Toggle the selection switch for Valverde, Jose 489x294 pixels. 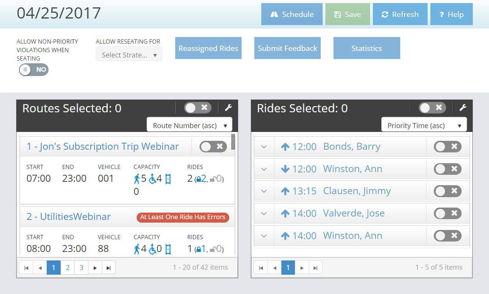click(447, 213)
